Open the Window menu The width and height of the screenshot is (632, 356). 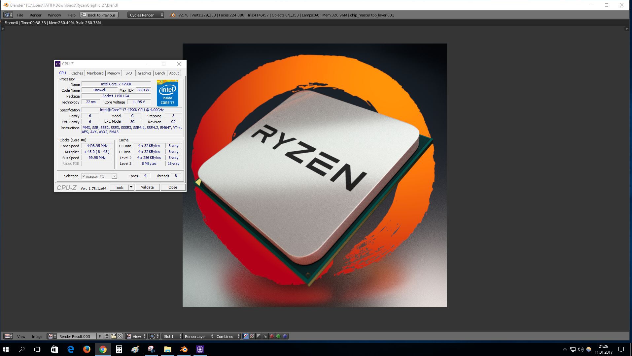[x=54, y=15]
